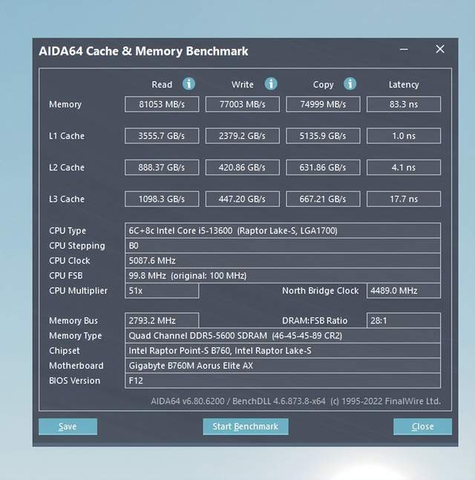Click the CPU Type field with i5-13600
The height and width of the screenshot is (480, 475).
283,231
